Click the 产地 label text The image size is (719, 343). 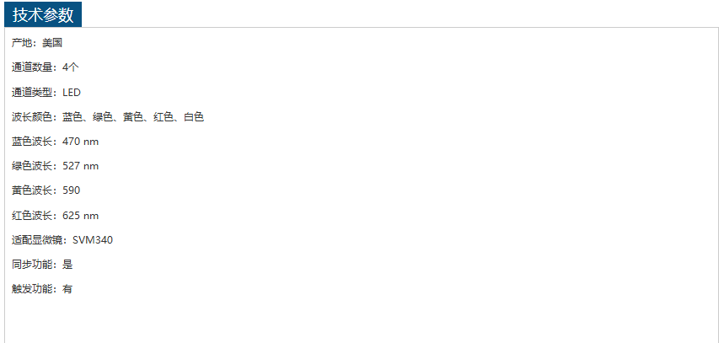22,43
